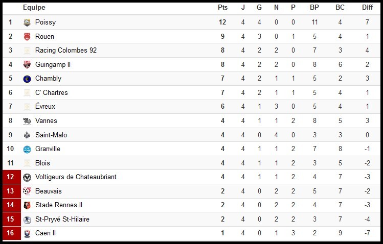Click the Saint-Malo team crest

(x=27, y=135)
